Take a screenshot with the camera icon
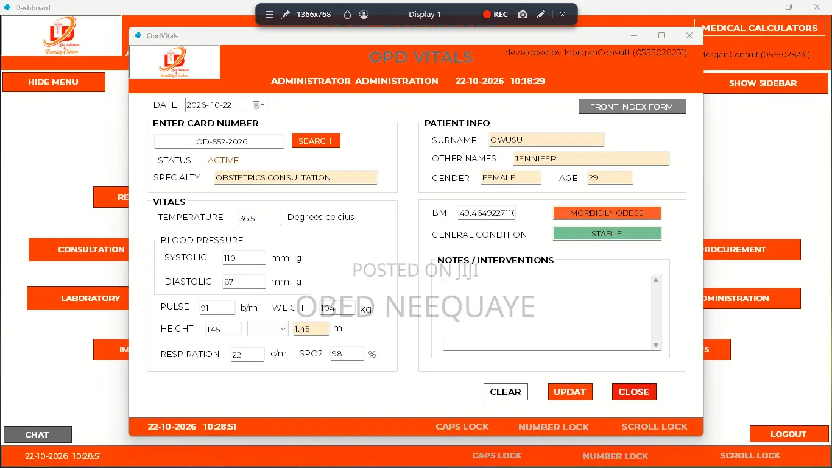The image size is (832, 468). (x=523, y=14)
